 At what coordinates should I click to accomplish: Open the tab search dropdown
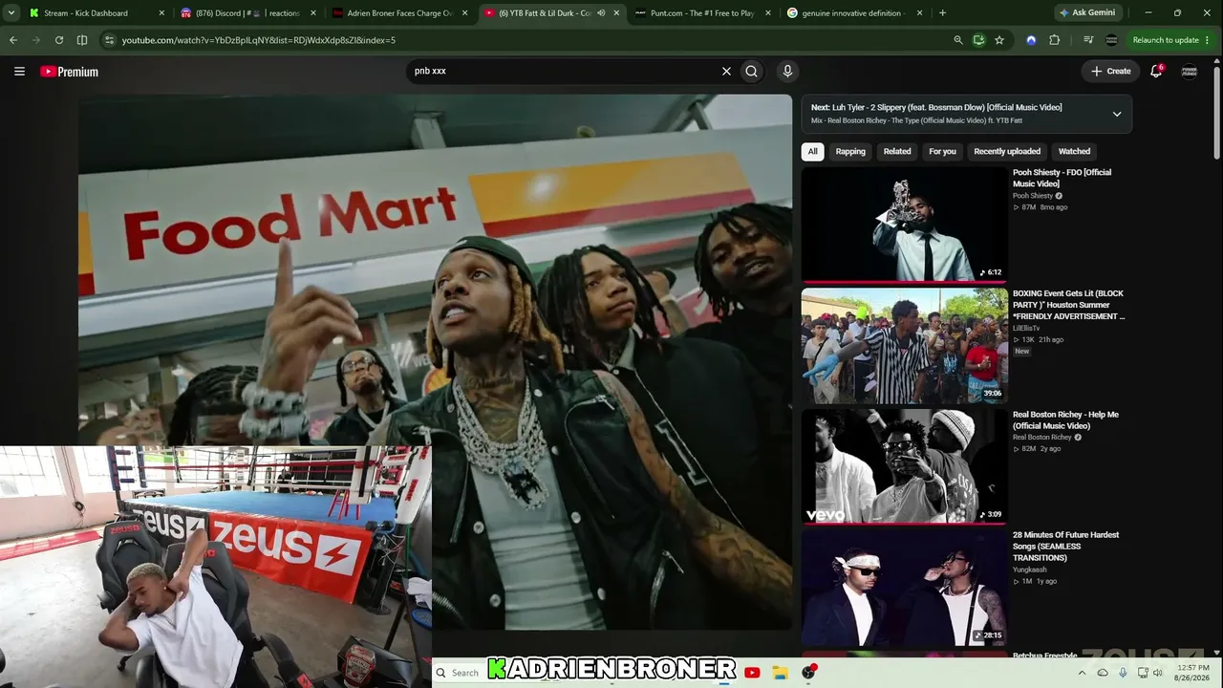point(11,13)
